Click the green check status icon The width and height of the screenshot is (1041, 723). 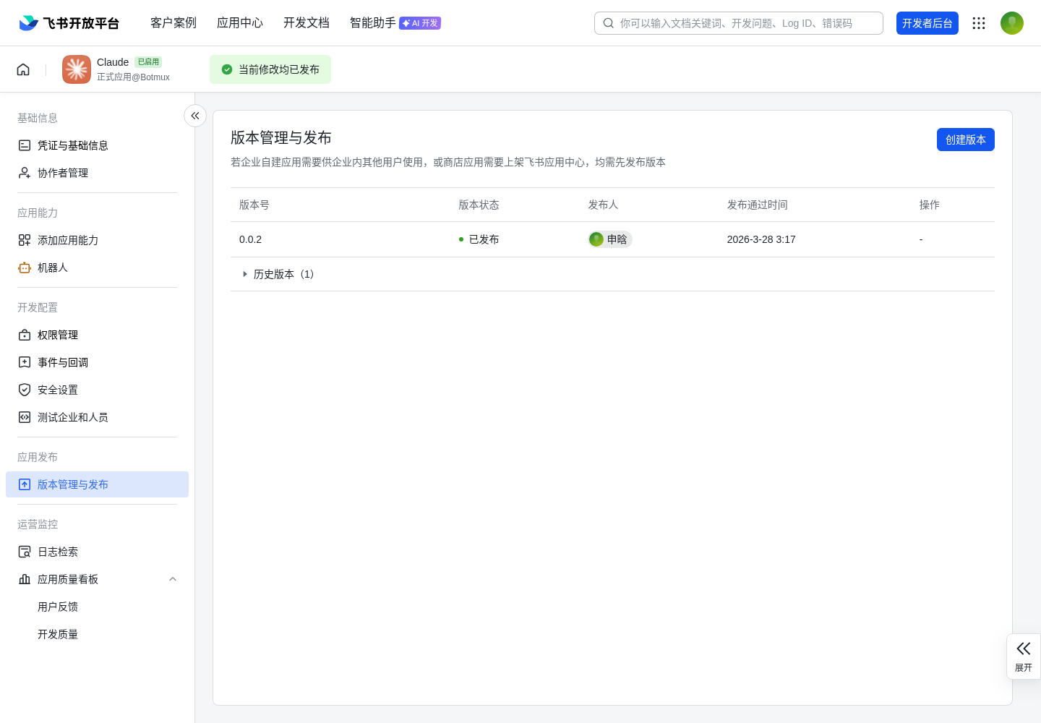(x=227, y=69)
